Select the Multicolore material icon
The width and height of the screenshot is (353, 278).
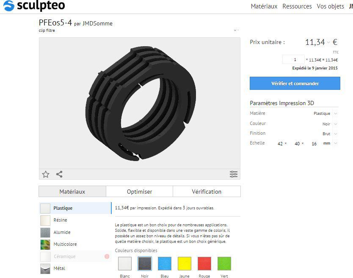45,245
